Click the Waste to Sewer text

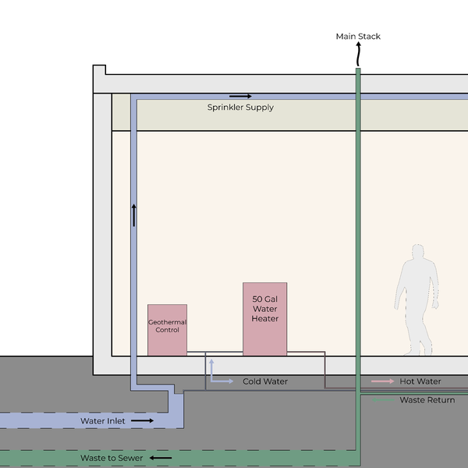112,458
